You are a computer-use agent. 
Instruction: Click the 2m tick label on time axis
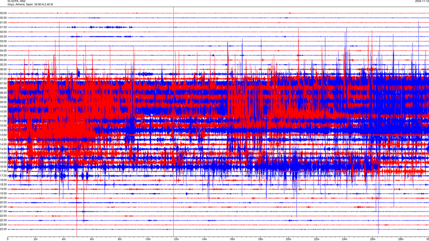pos(36,239)
